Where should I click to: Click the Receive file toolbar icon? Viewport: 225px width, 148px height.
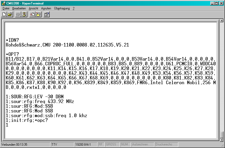click(38, 14)
